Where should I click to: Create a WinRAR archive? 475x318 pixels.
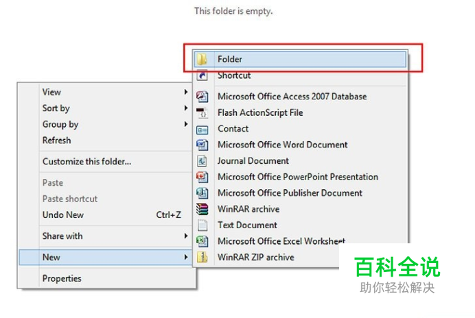click(x=300, y=209)
